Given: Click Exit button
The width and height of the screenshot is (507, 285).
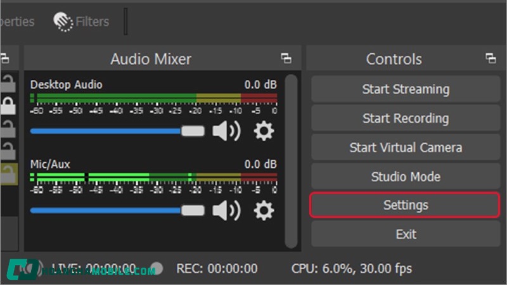Looking at the screenshot, I should 406,234.
